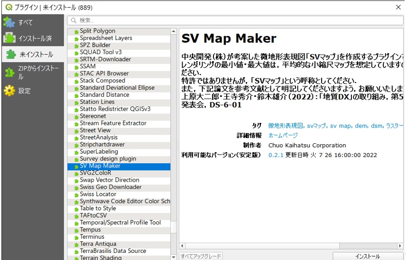Select Station Lines plugin
Viewport: 406px width, 260px height.
click(x=119, y=102)
